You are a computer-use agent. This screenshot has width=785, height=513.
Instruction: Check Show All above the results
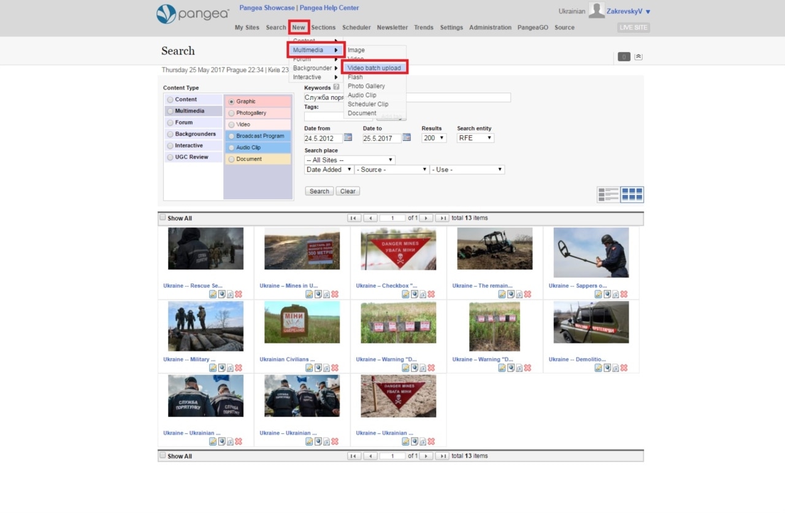(163, 217)
